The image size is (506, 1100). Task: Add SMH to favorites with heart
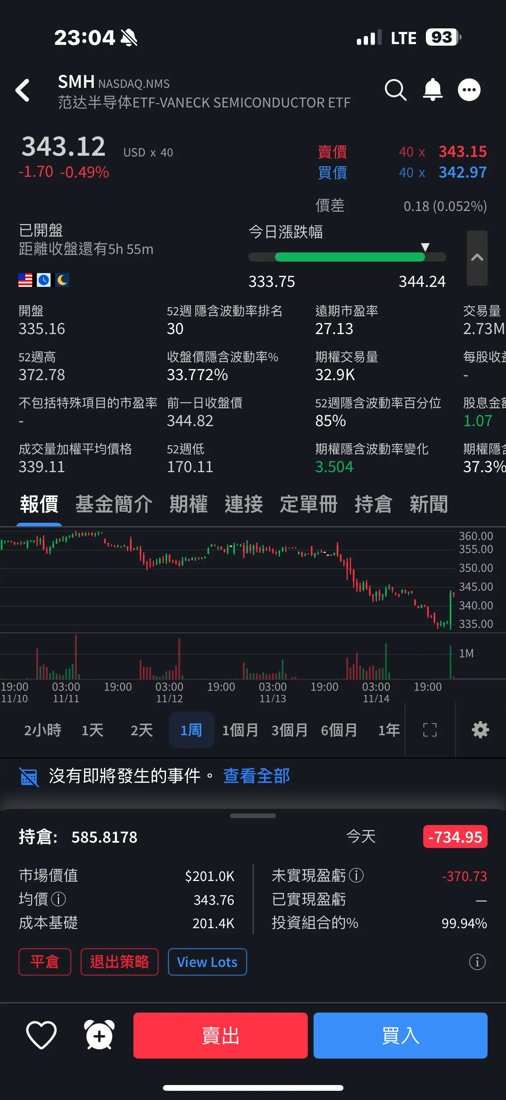pyautogui.click(x=41, y=1035)
